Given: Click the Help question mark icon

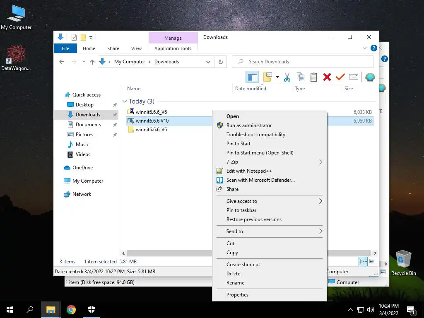Looking at the screenshot, I should pyautogui.click(x=374, y=48).
